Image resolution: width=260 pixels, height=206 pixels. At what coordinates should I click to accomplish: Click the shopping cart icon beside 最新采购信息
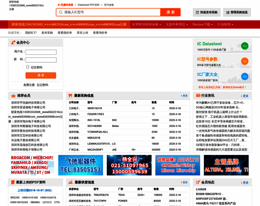(70, 95)
